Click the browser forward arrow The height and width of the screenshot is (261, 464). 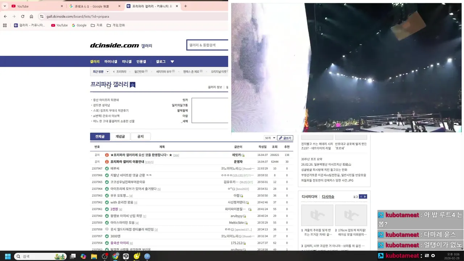[x=14, y=16]
